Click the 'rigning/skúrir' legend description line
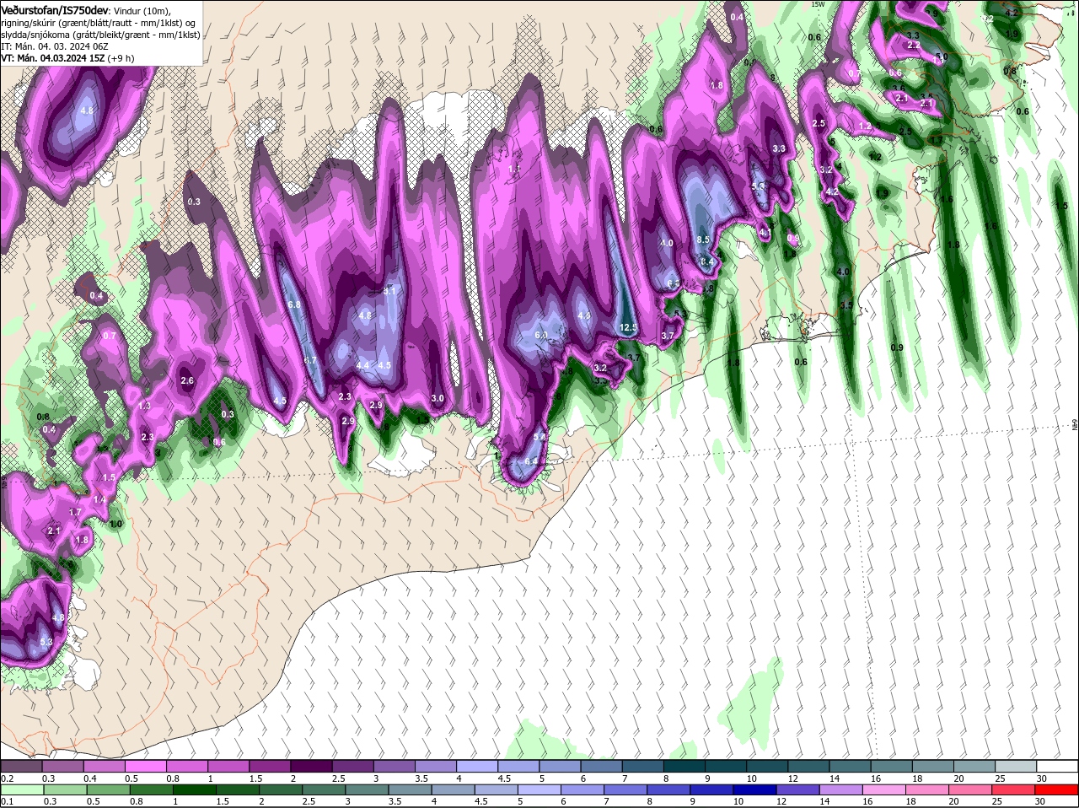This screenshot has width=1079, height=808. tap(99, 23)
